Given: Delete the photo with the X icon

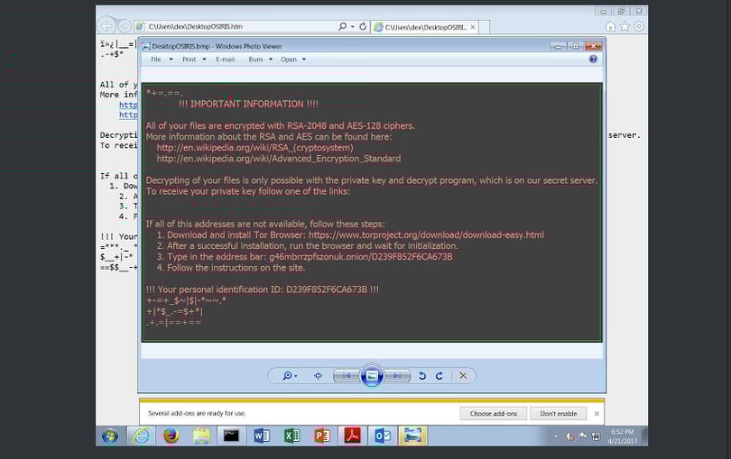Looking at the screenshot, I should 463,376.
